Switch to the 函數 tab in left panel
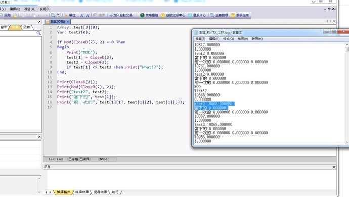Image resolution: width=349 pixels, height=197 pixels. coord(27,27)
